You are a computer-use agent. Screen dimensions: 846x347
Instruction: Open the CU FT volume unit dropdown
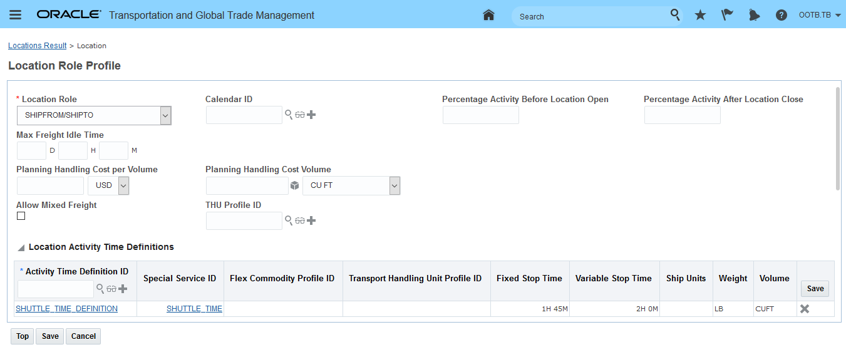394,185
